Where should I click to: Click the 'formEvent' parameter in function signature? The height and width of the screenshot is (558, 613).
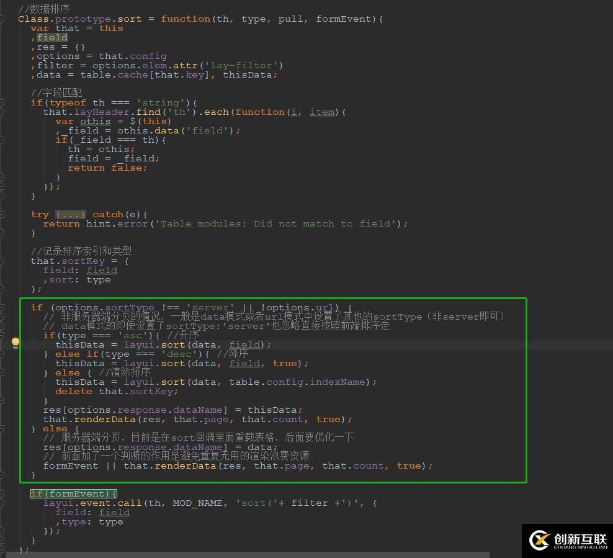point(343,19)
